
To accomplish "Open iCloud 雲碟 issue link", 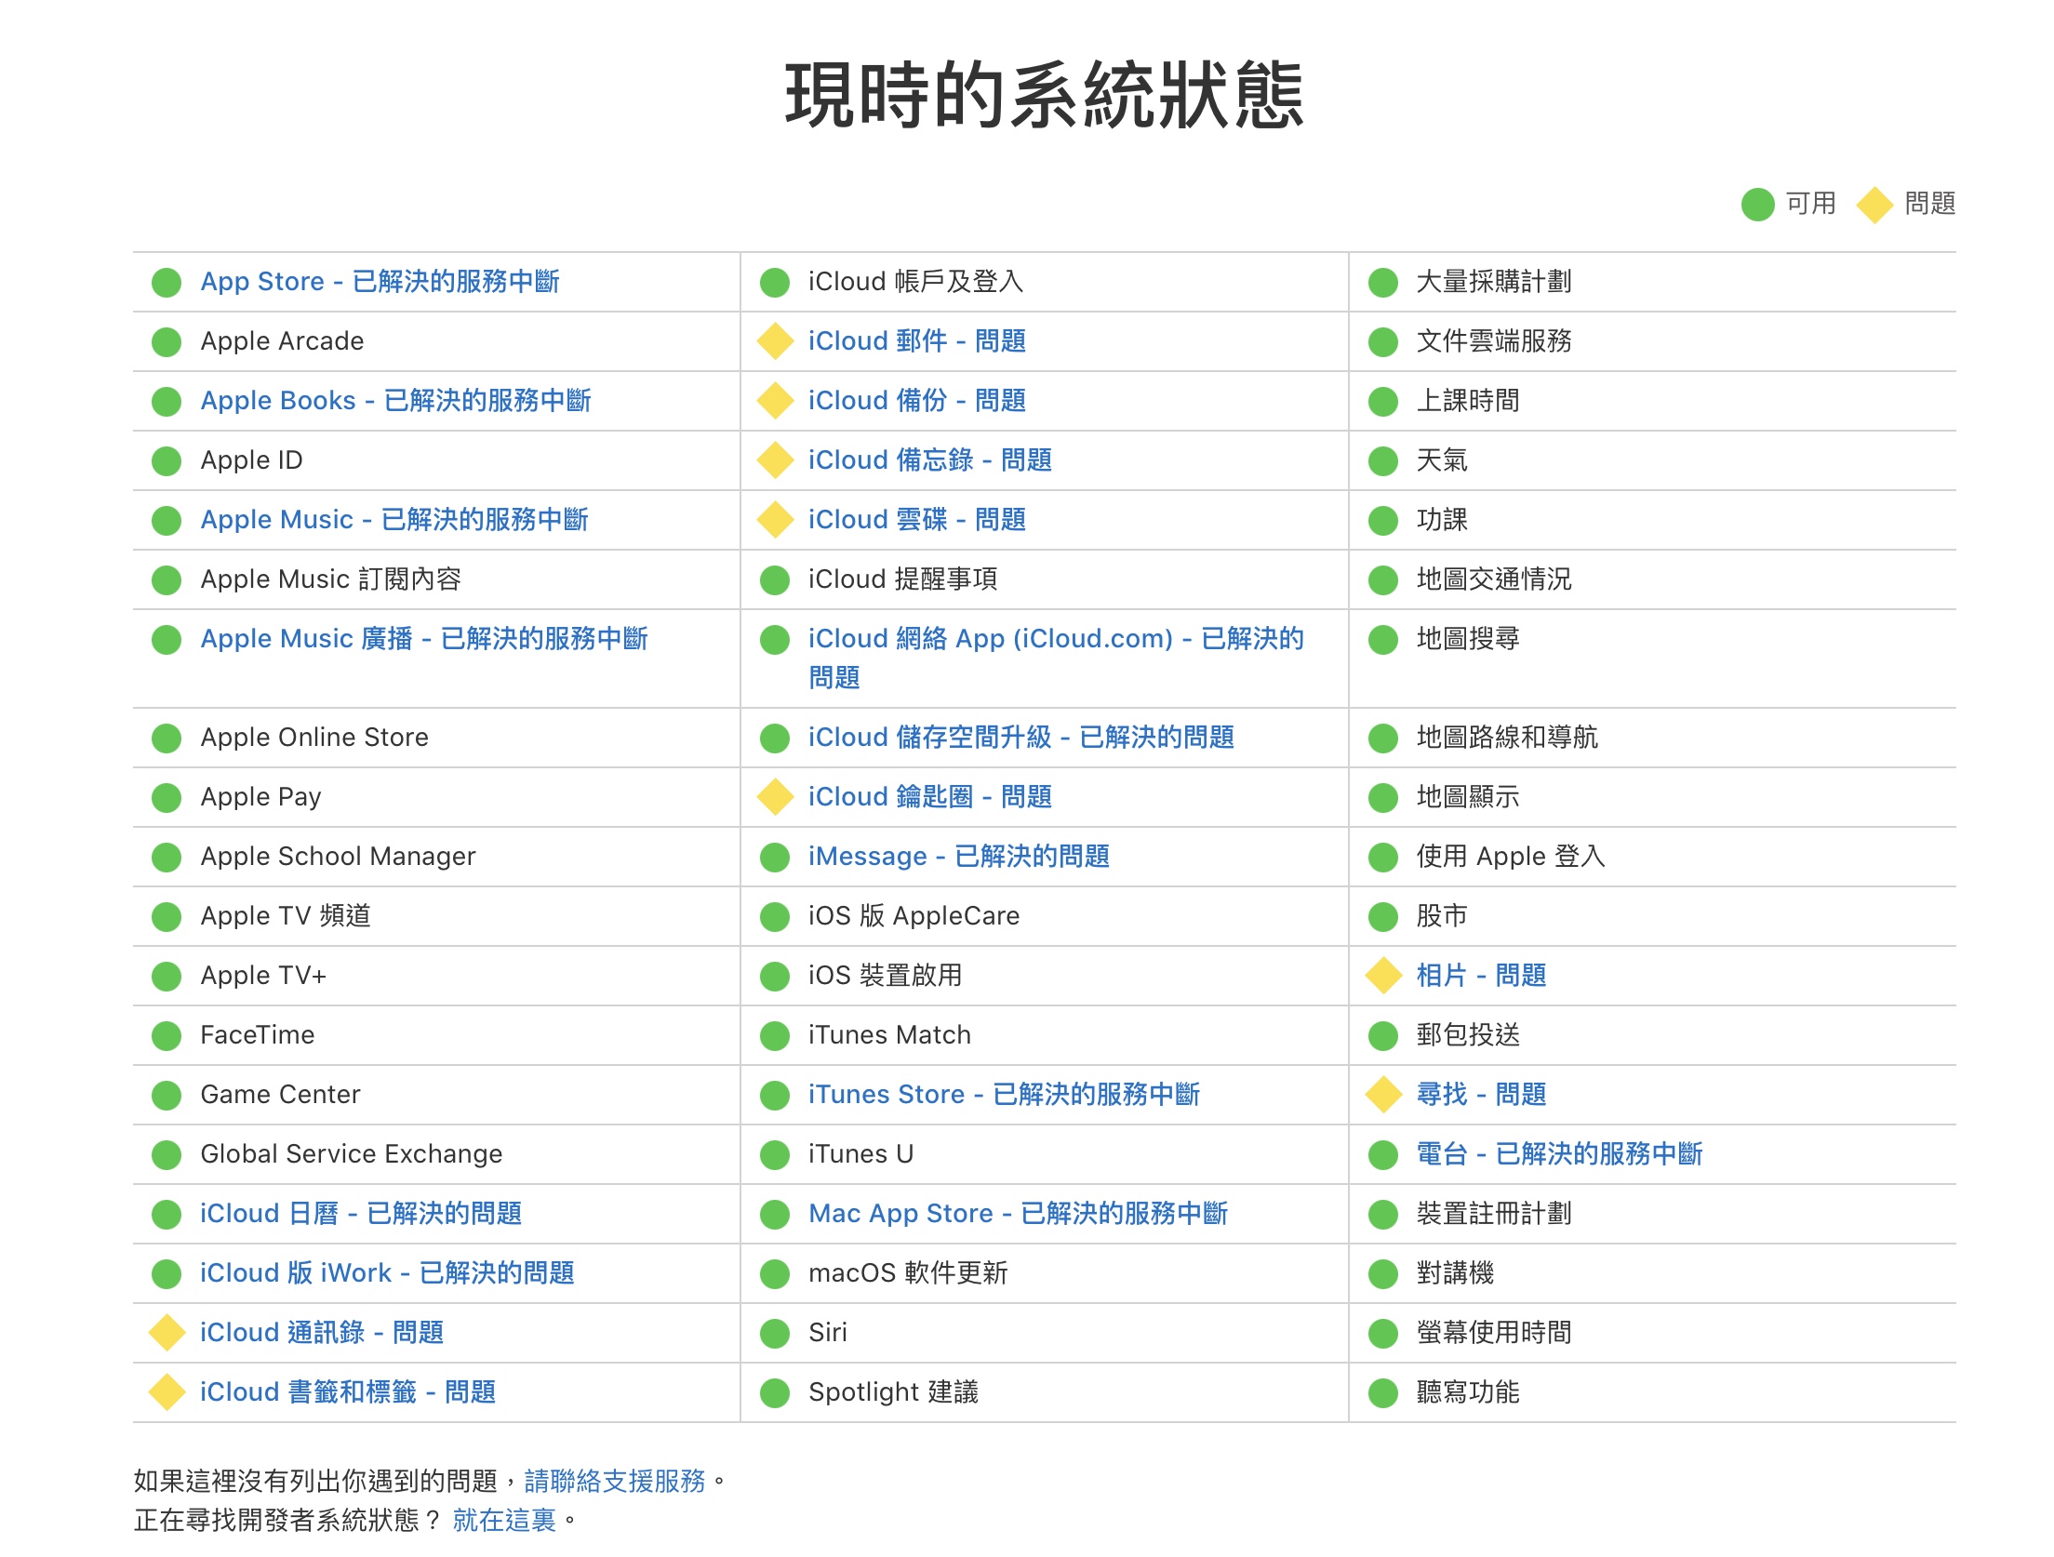I will click(x=917, y=520).
